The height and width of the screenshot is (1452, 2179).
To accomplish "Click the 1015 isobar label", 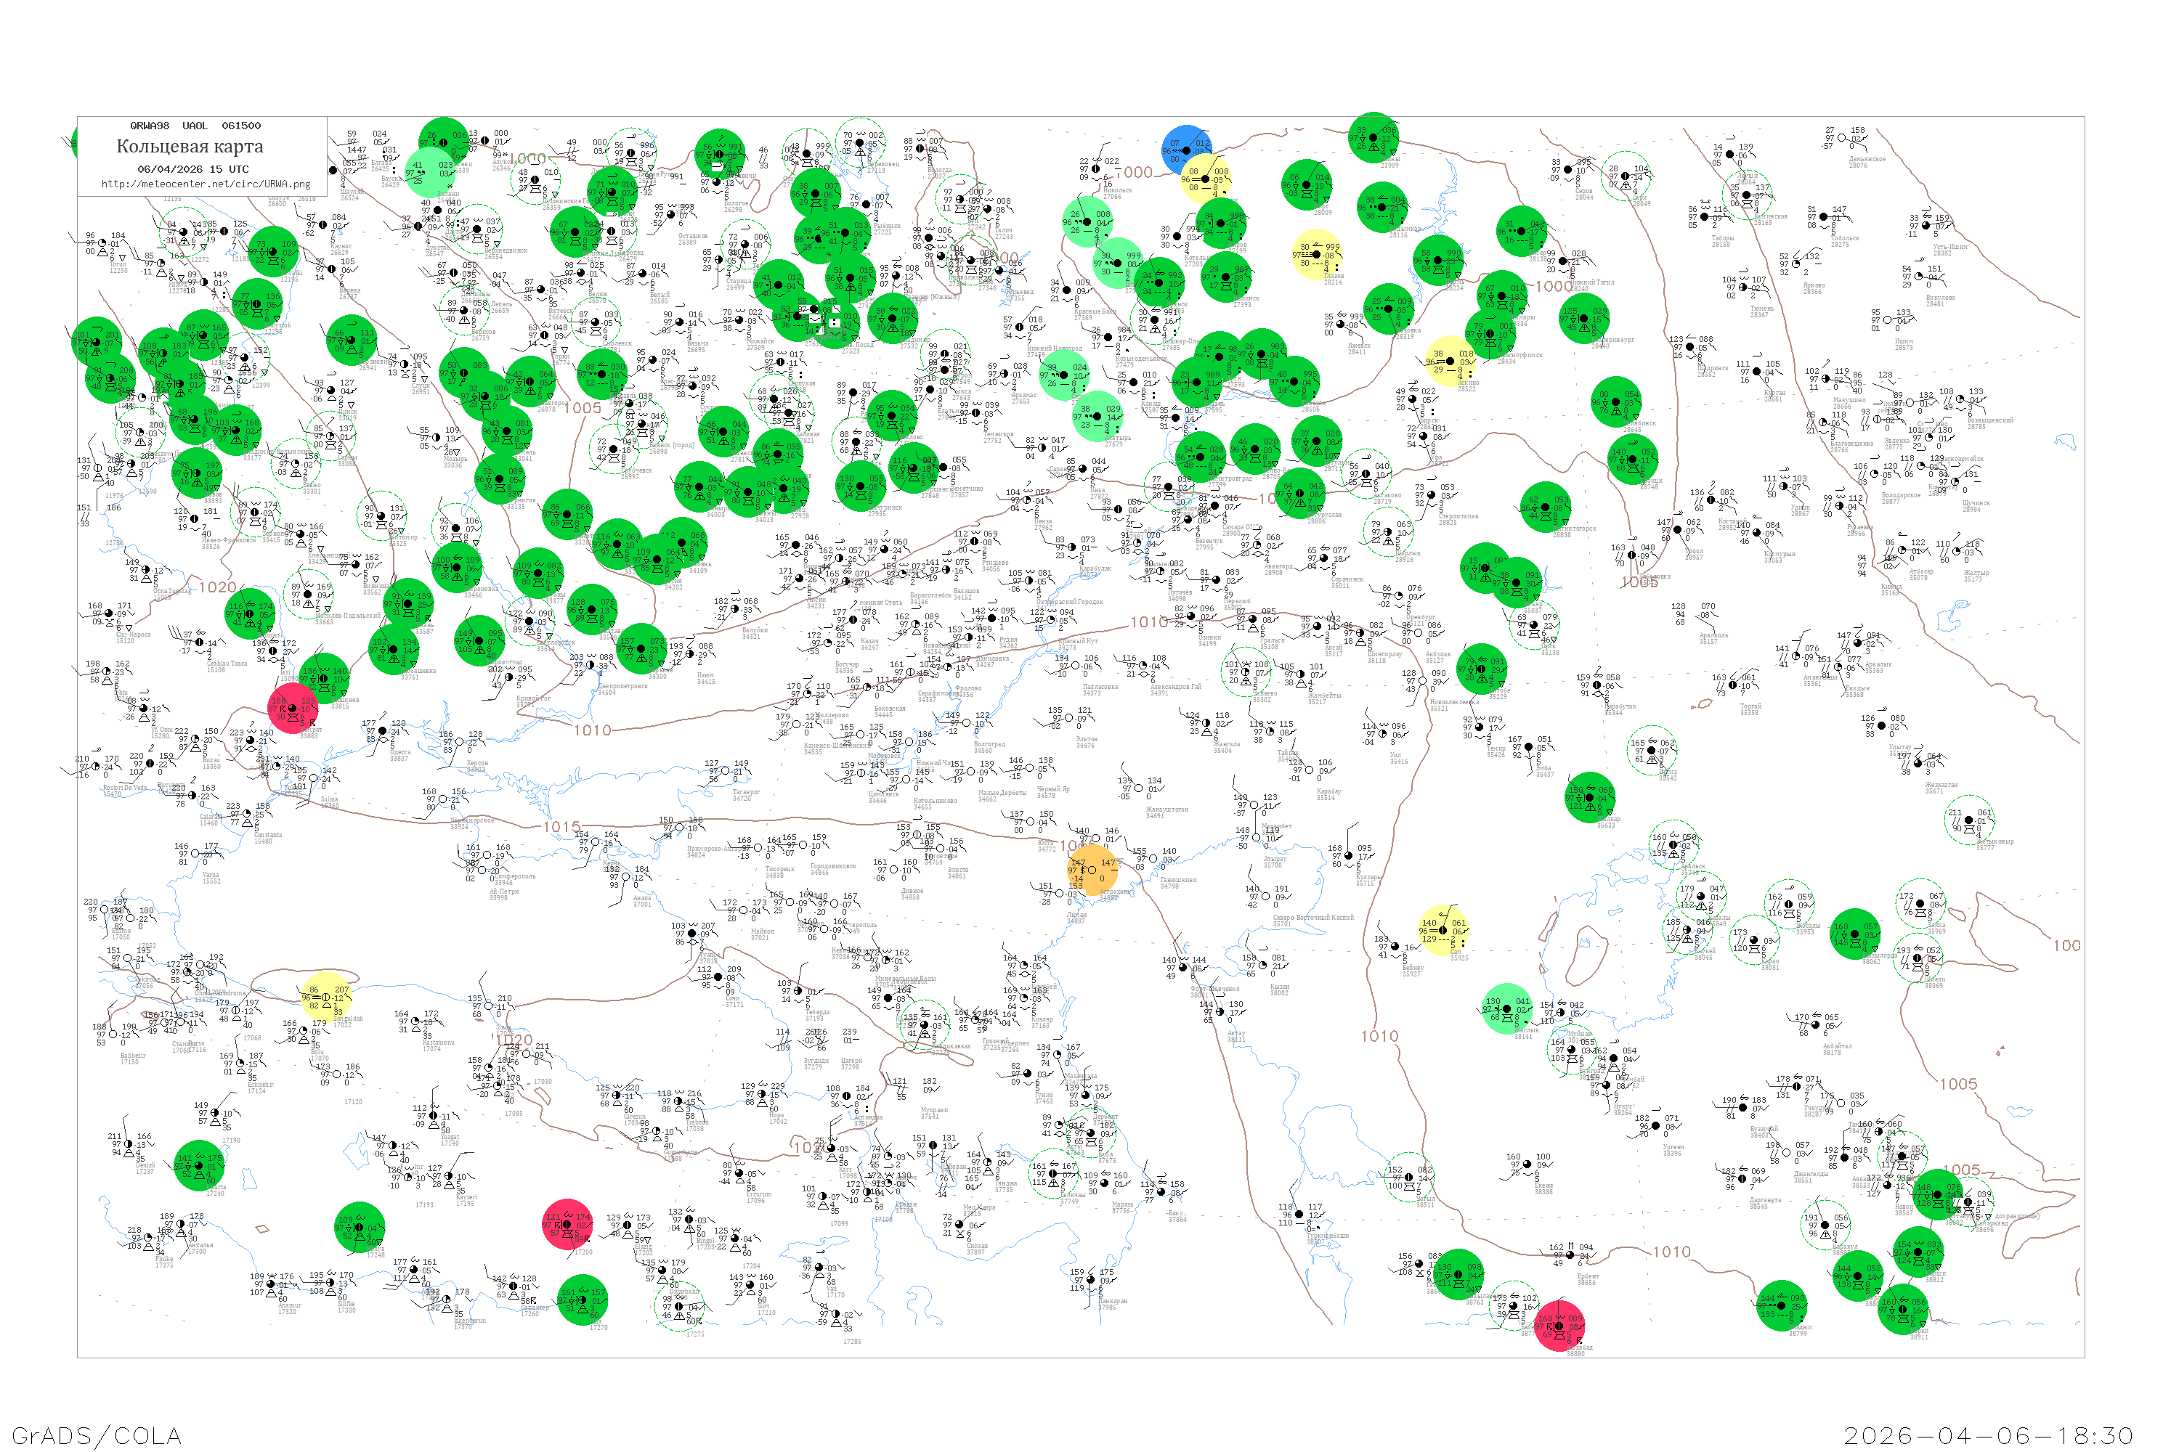I will coord(561,826).
